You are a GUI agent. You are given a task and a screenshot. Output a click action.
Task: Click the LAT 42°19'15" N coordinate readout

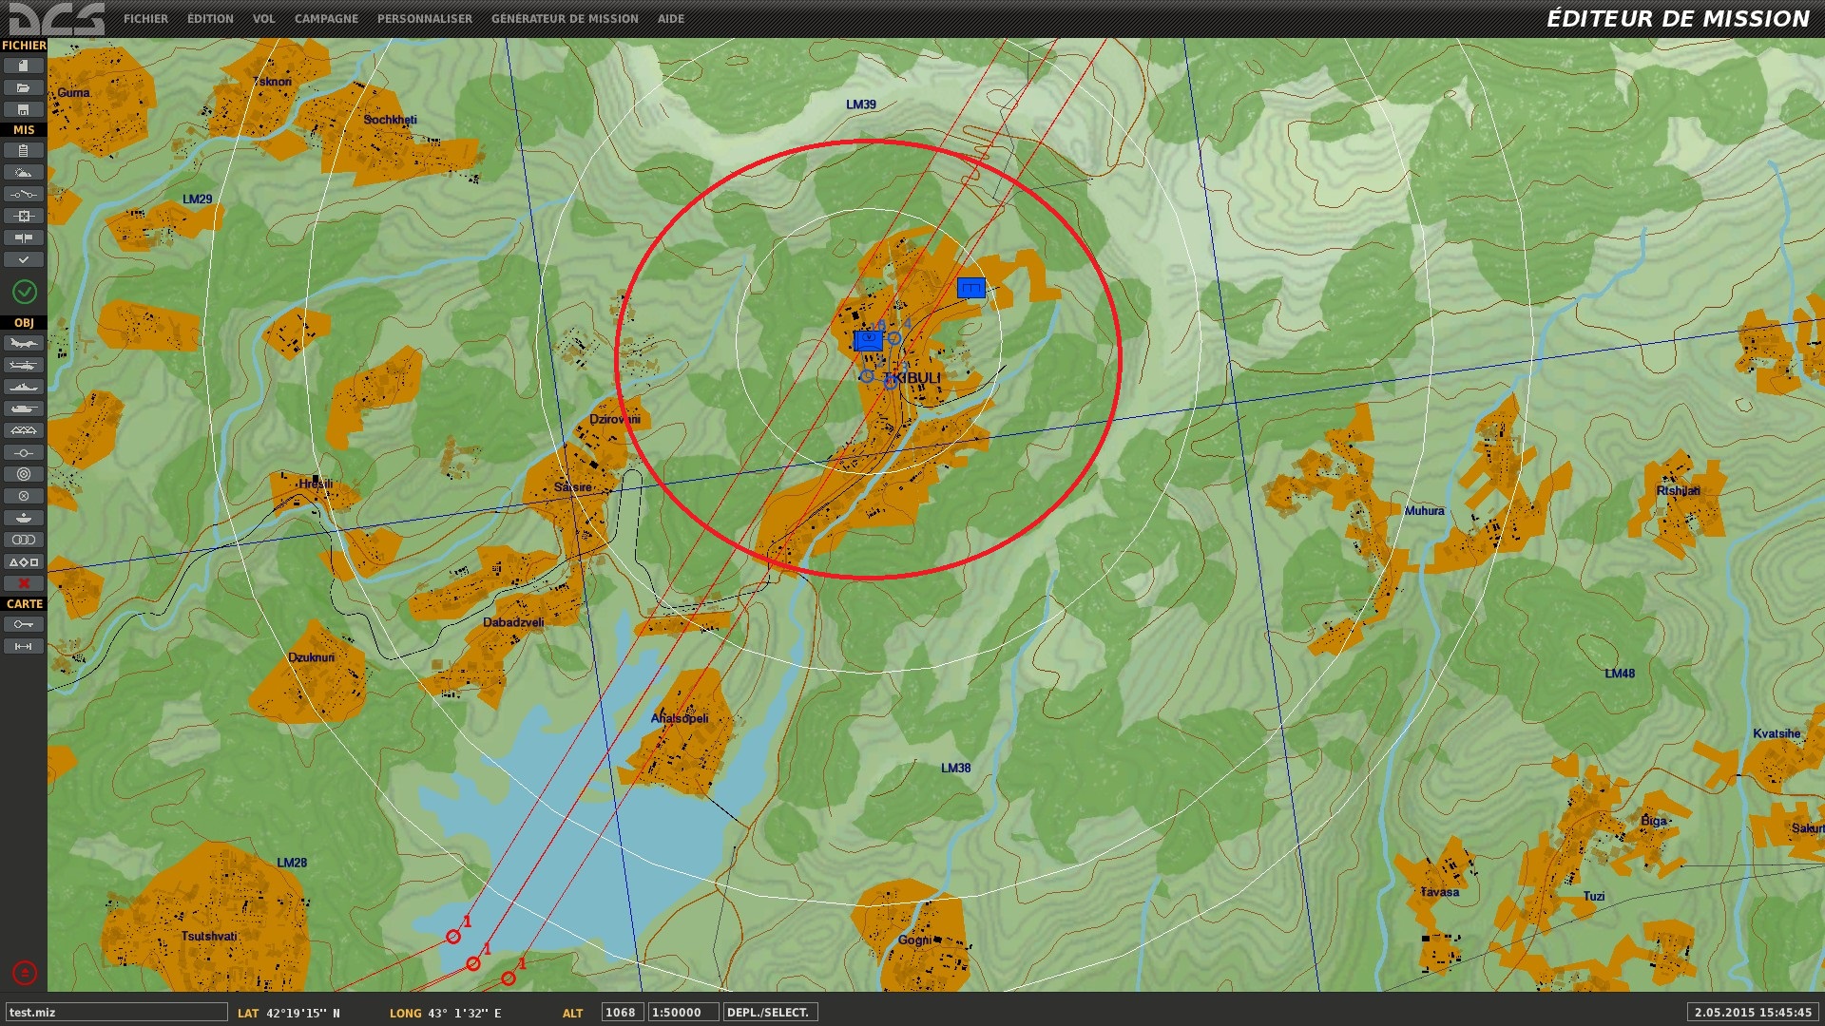tap(289, 1014)
